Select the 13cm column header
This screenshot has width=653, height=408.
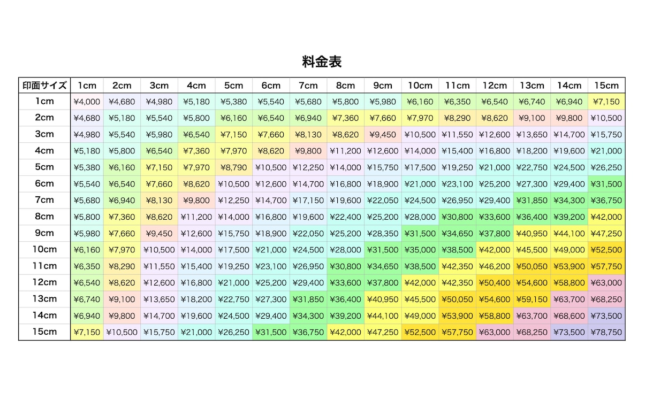tap(532, 86)
